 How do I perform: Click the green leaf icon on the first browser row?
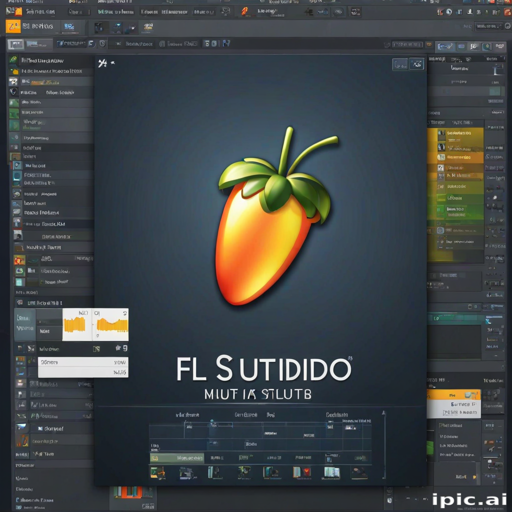[x=13, y=60]
